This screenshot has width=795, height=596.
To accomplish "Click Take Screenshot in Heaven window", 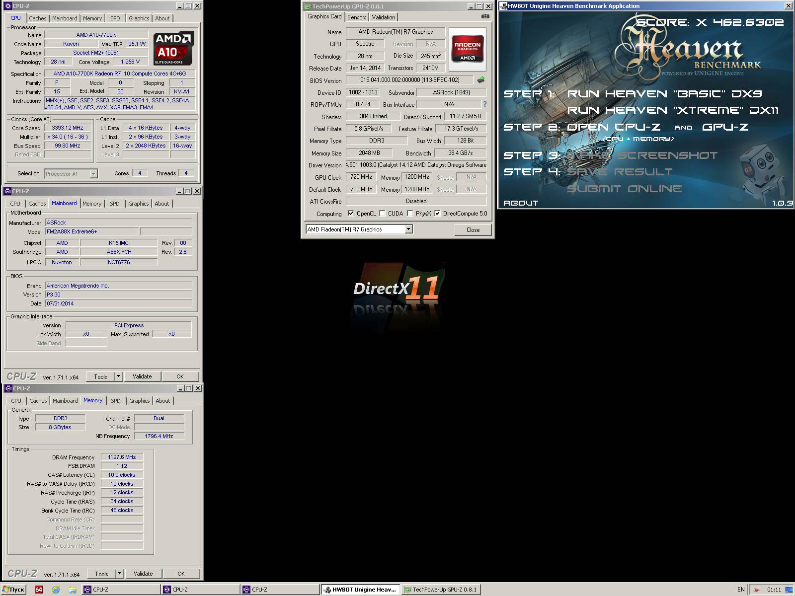I will pos(642,155).
